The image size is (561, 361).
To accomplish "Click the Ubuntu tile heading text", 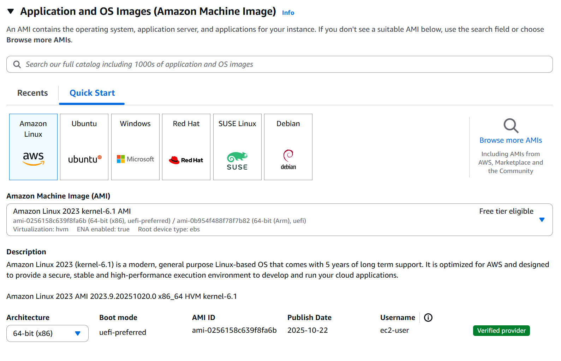I will click(x=84, y=124).
